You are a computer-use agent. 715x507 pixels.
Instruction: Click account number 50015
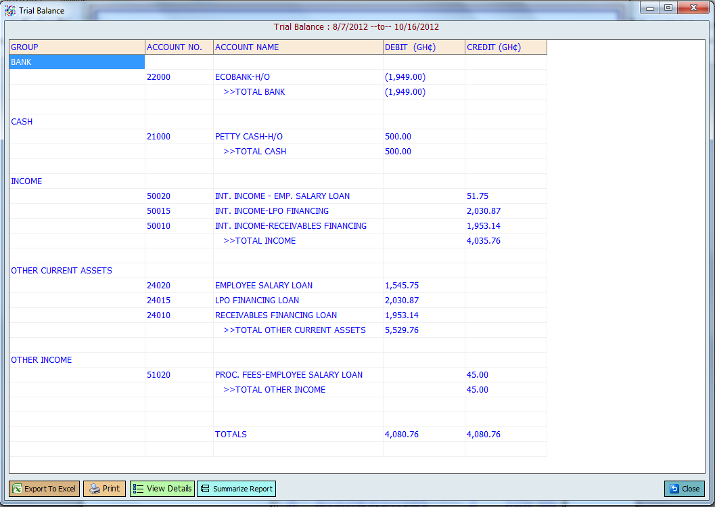[x=159, y=211]
